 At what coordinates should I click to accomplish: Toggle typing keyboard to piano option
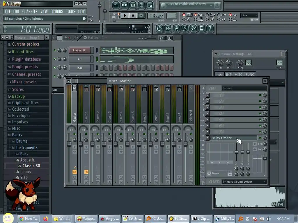point(184,15)
